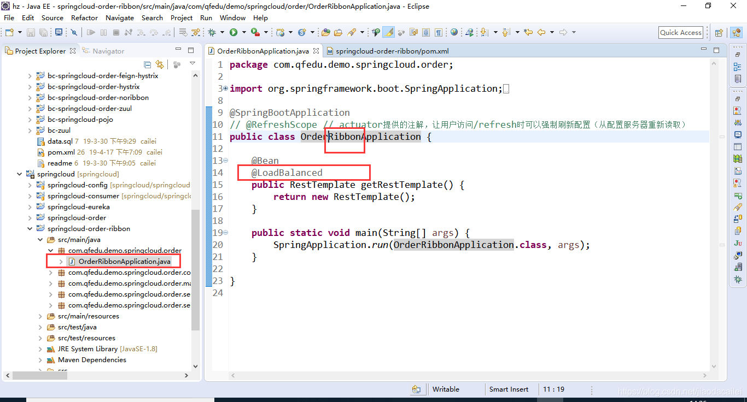Screen dimensions: 747x402
Task: Click the Open Task folder icon
Action: click(x=338, y=32)
